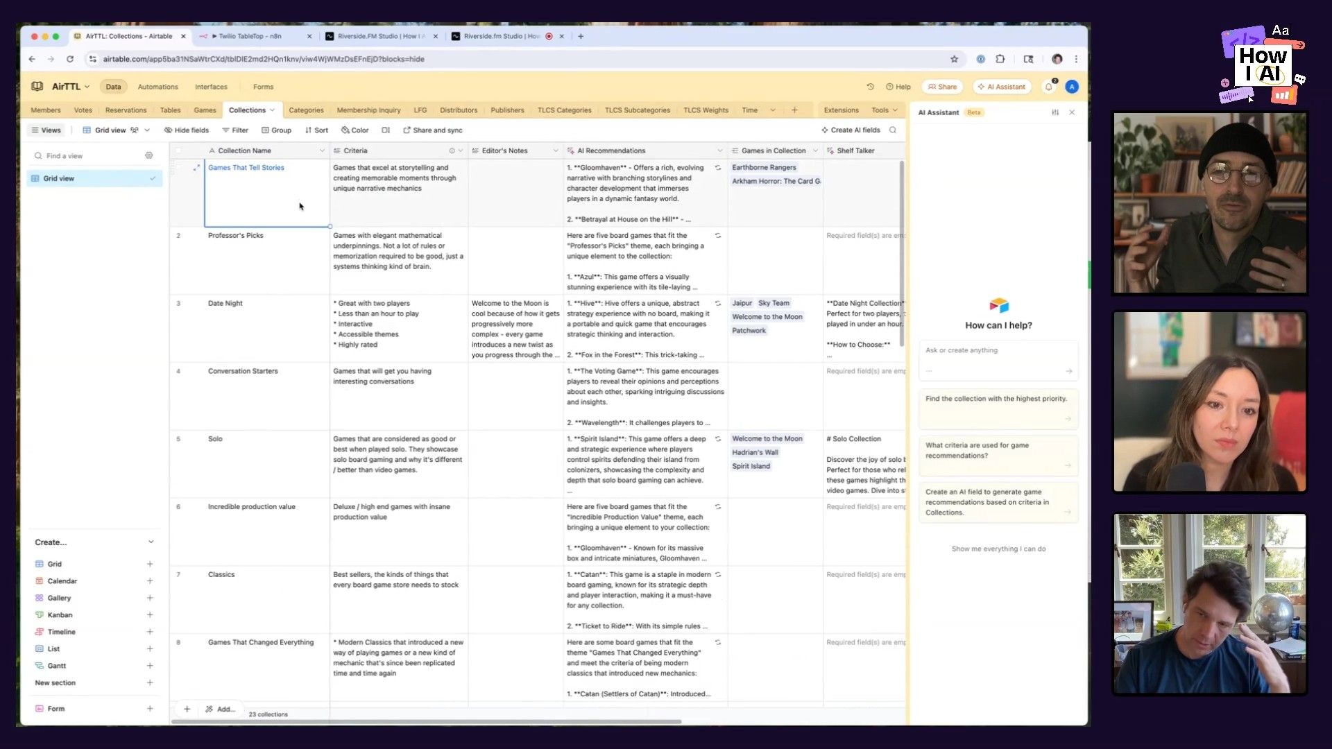Expand the Games That Tell Stories record
The width and height of the screenshot is (1332, 749).
[196, 168]
